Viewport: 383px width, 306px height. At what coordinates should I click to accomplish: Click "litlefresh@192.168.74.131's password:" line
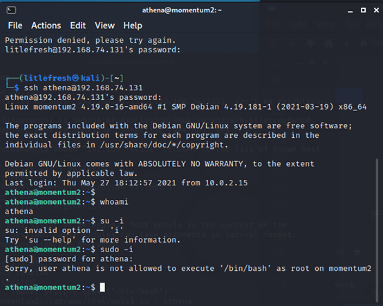point(93,50)
